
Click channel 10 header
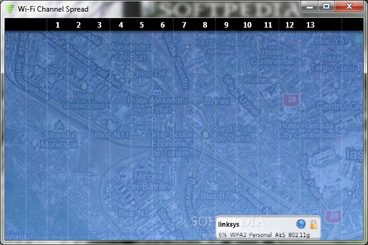[247, 25]
